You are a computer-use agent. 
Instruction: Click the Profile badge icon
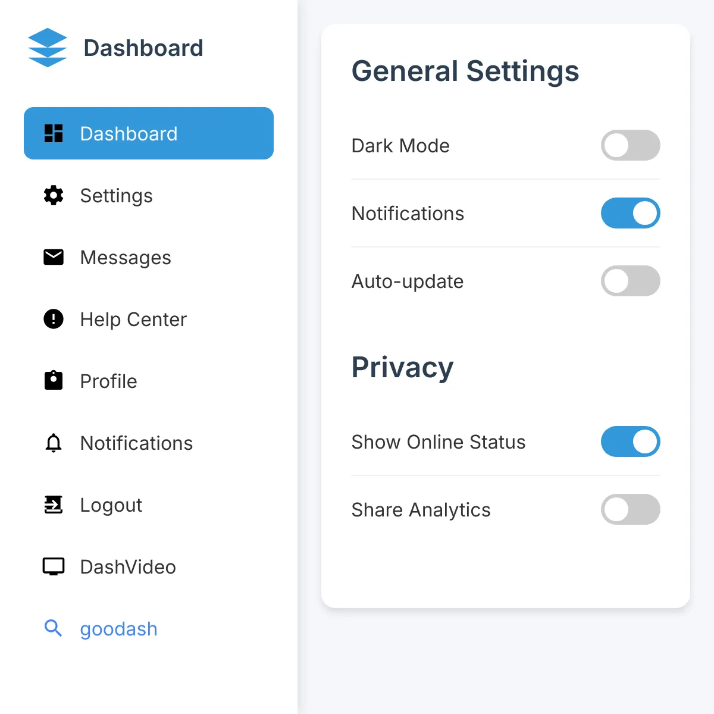54,380
